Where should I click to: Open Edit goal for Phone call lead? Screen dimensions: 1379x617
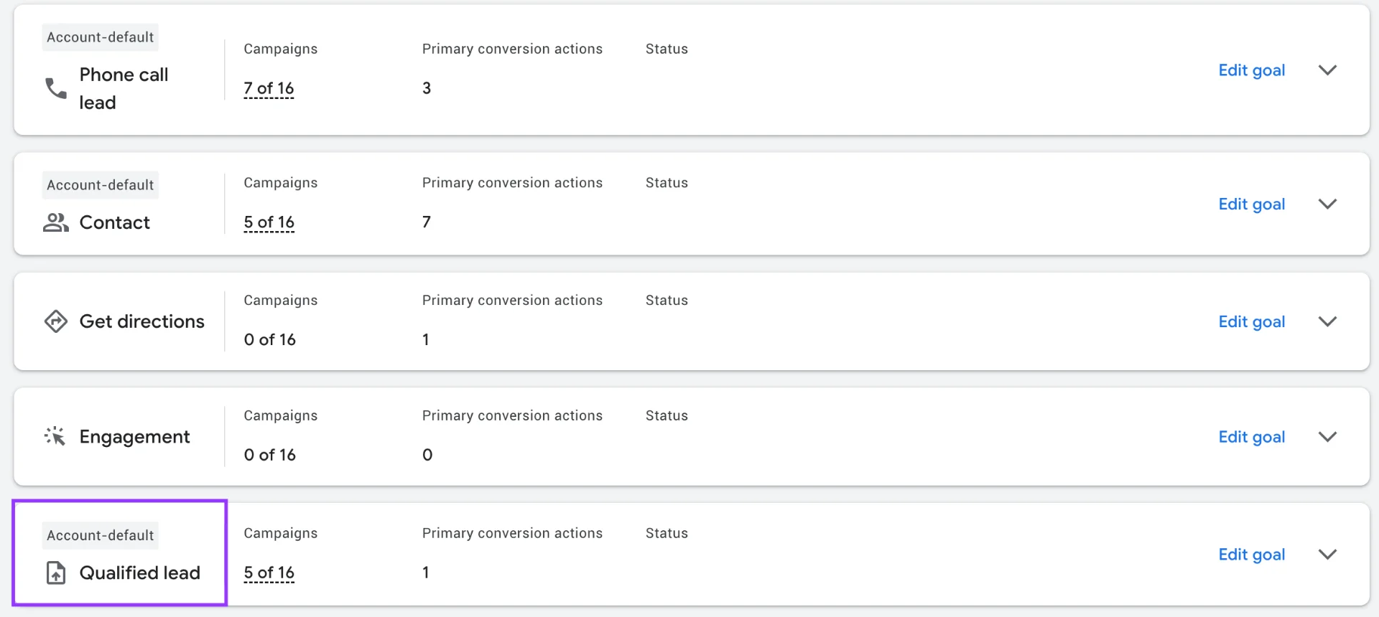coord(1252,70)
